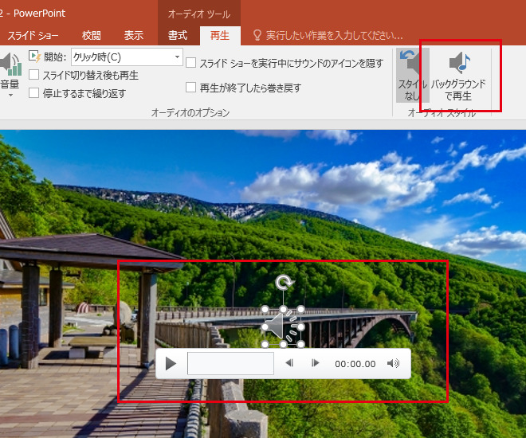Click the lightbulb Tell Me icon

[257, 35]
